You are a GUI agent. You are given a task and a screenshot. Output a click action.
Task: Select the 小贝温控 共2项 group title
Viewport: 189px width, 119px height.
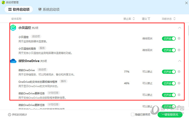tap(28, 28)
